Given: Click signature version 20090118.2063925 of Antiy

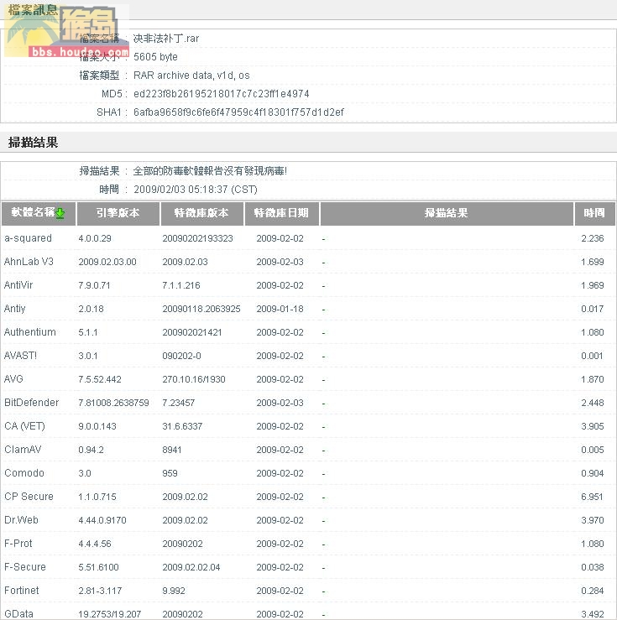Looking at the screenshot, I should [x=201, y=309].
